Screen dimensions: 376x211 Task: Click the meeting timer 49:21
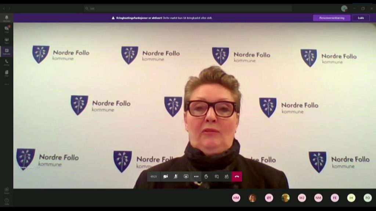(154, 177)
